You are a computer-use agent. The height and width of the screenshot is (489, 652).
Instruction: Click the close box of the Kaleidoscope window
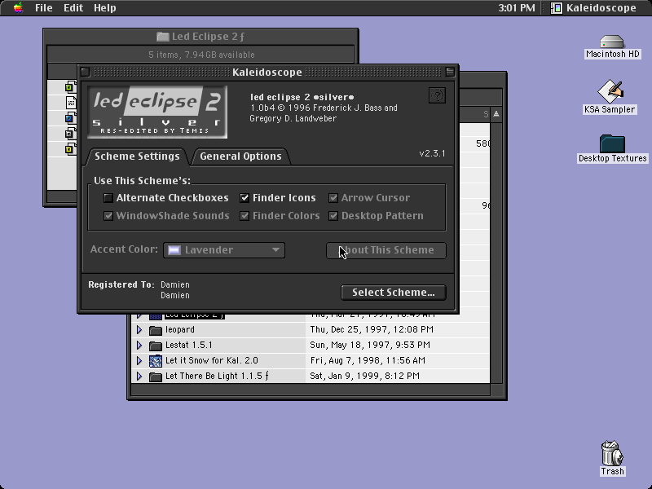[x=86, y=72]
